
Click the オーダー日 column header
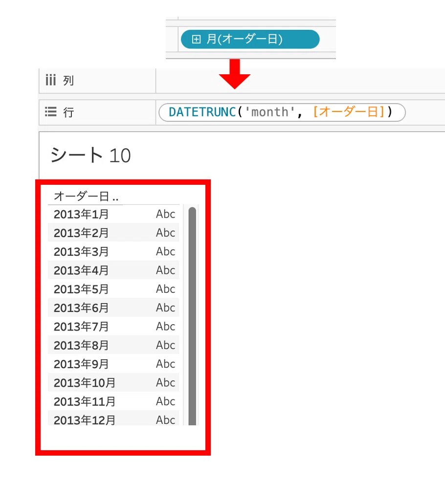point(86,196)
